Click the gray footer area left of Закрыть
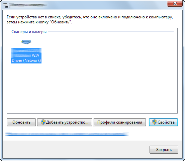The image size is (185, 161). click(x=76, y=150)
